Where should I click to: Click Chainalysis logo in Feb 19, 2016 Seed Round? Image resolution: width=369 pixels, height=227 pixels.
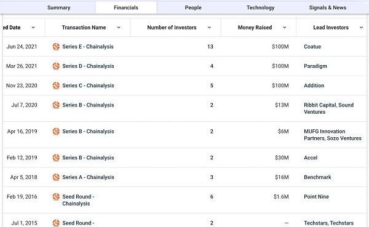56,197
